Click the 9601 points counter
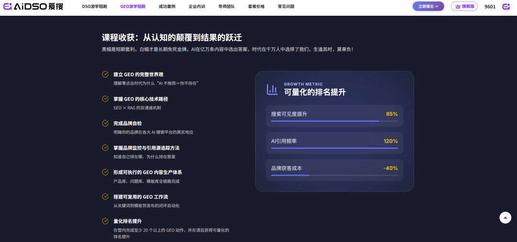517x242 pixels. [x=490, y=7]
